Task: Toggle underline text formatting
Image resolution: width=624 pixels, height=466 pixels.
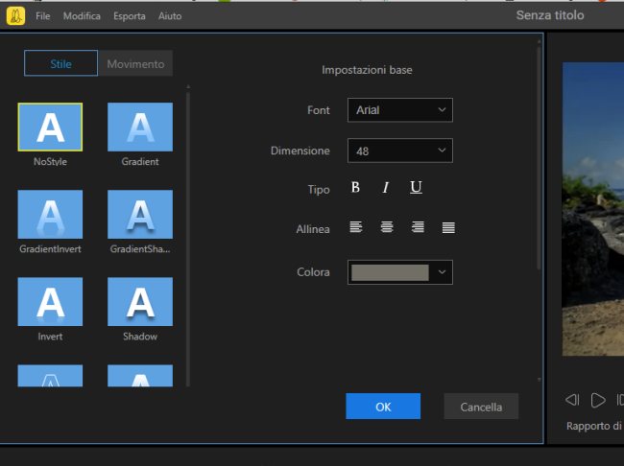Action: point(416,188)
